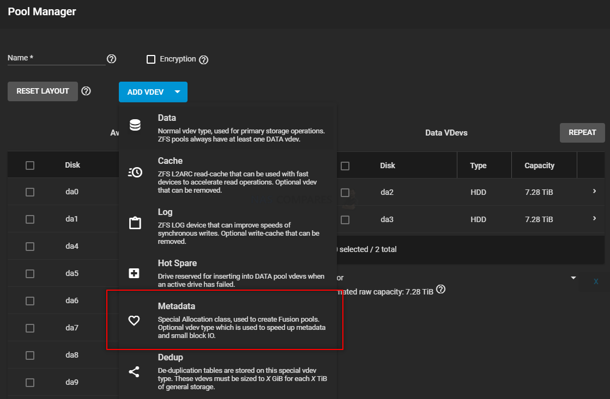
Task: Click the Dedup share icon
Action: click(134, 372)
